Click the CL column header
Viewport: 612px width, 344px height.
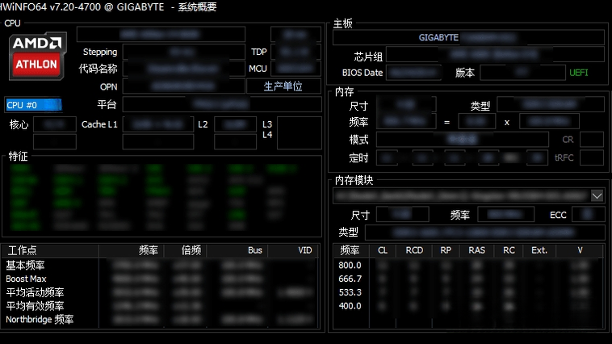(x=383, y=250)
